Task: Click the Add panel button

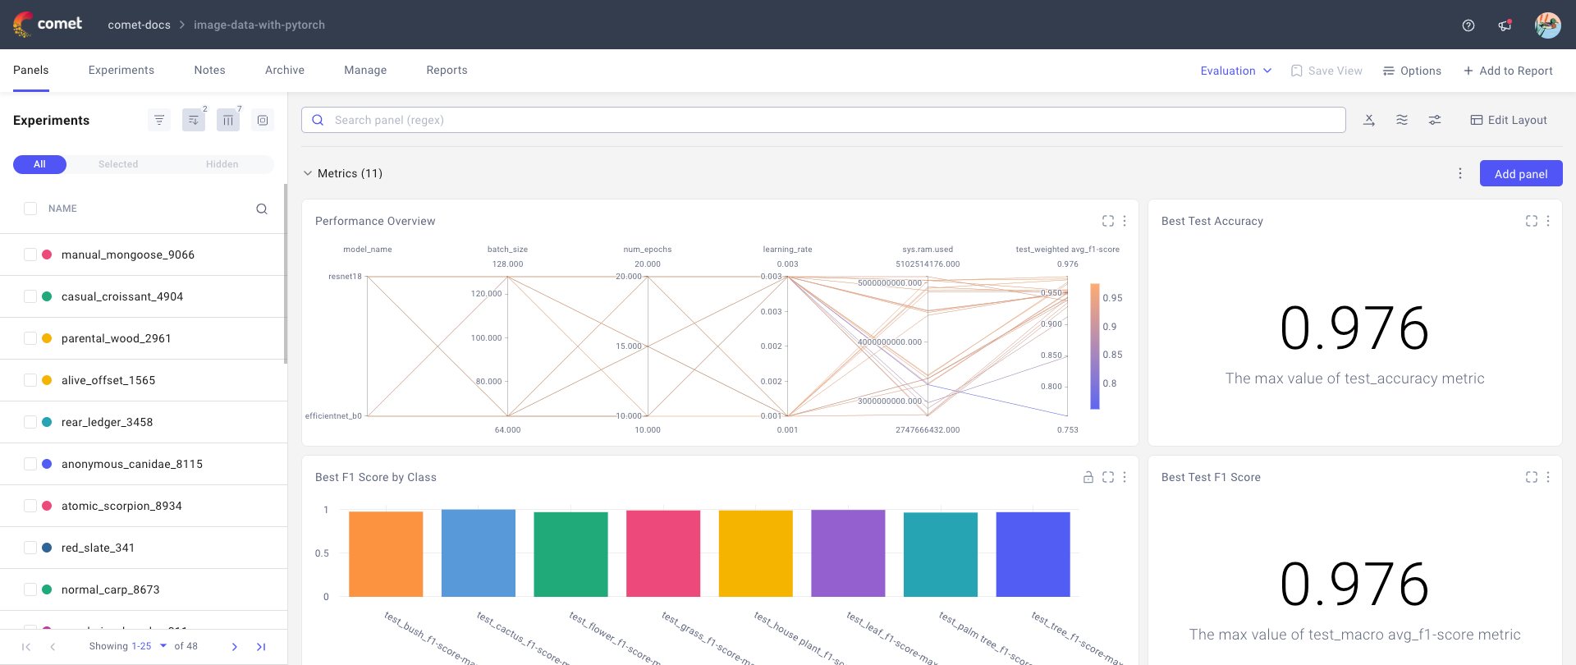Action: 1520,174
